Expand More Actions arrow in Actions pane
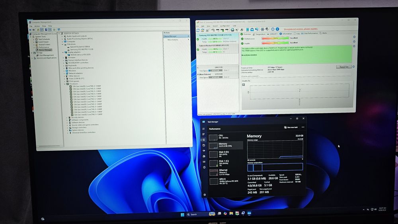This screenshot has width=398, height=224. click(188, 39)
